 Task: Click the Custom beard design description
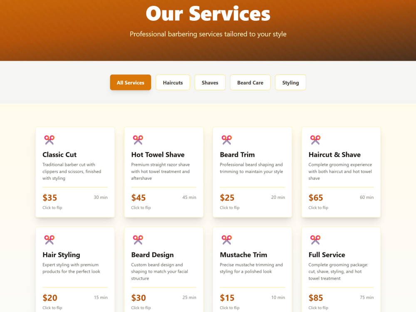[159, 271]
